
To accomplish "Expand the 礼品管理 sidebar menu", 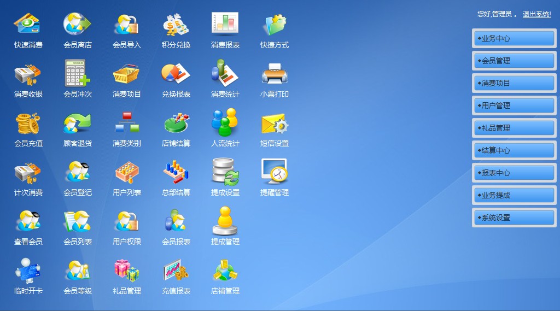I will click(x=514, y=128).
